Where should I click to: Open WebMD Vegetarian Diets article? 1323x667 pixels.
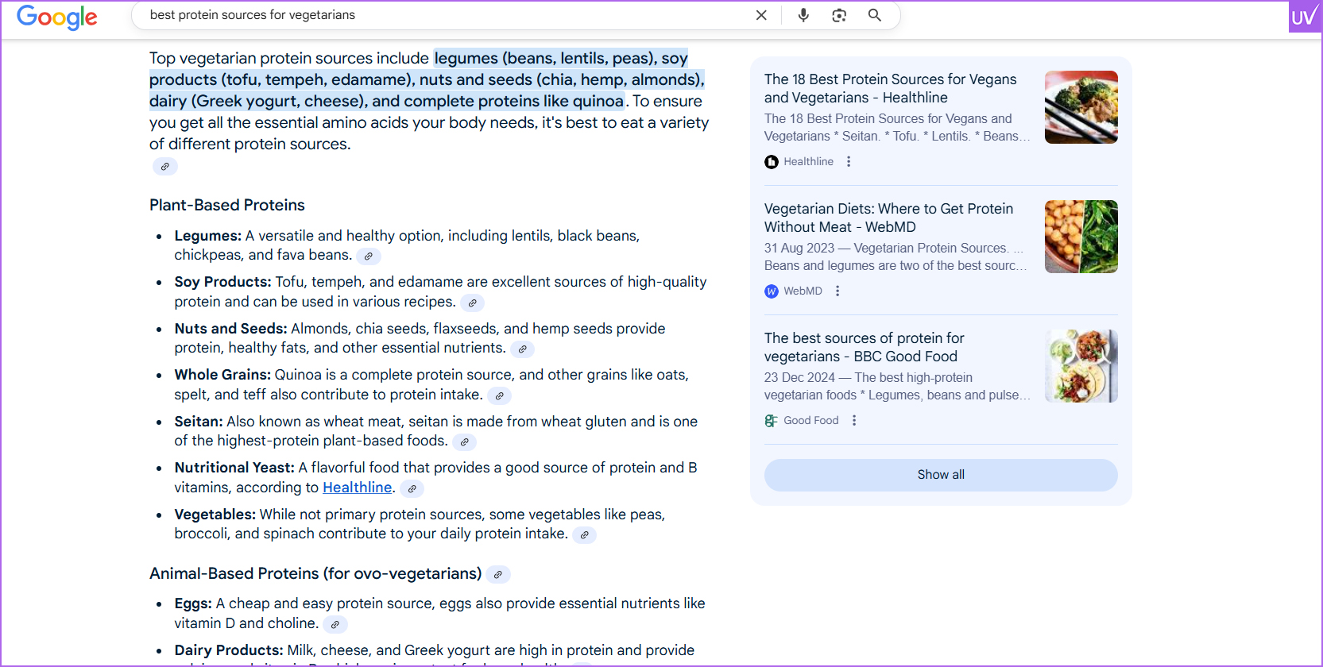point(888,218)
